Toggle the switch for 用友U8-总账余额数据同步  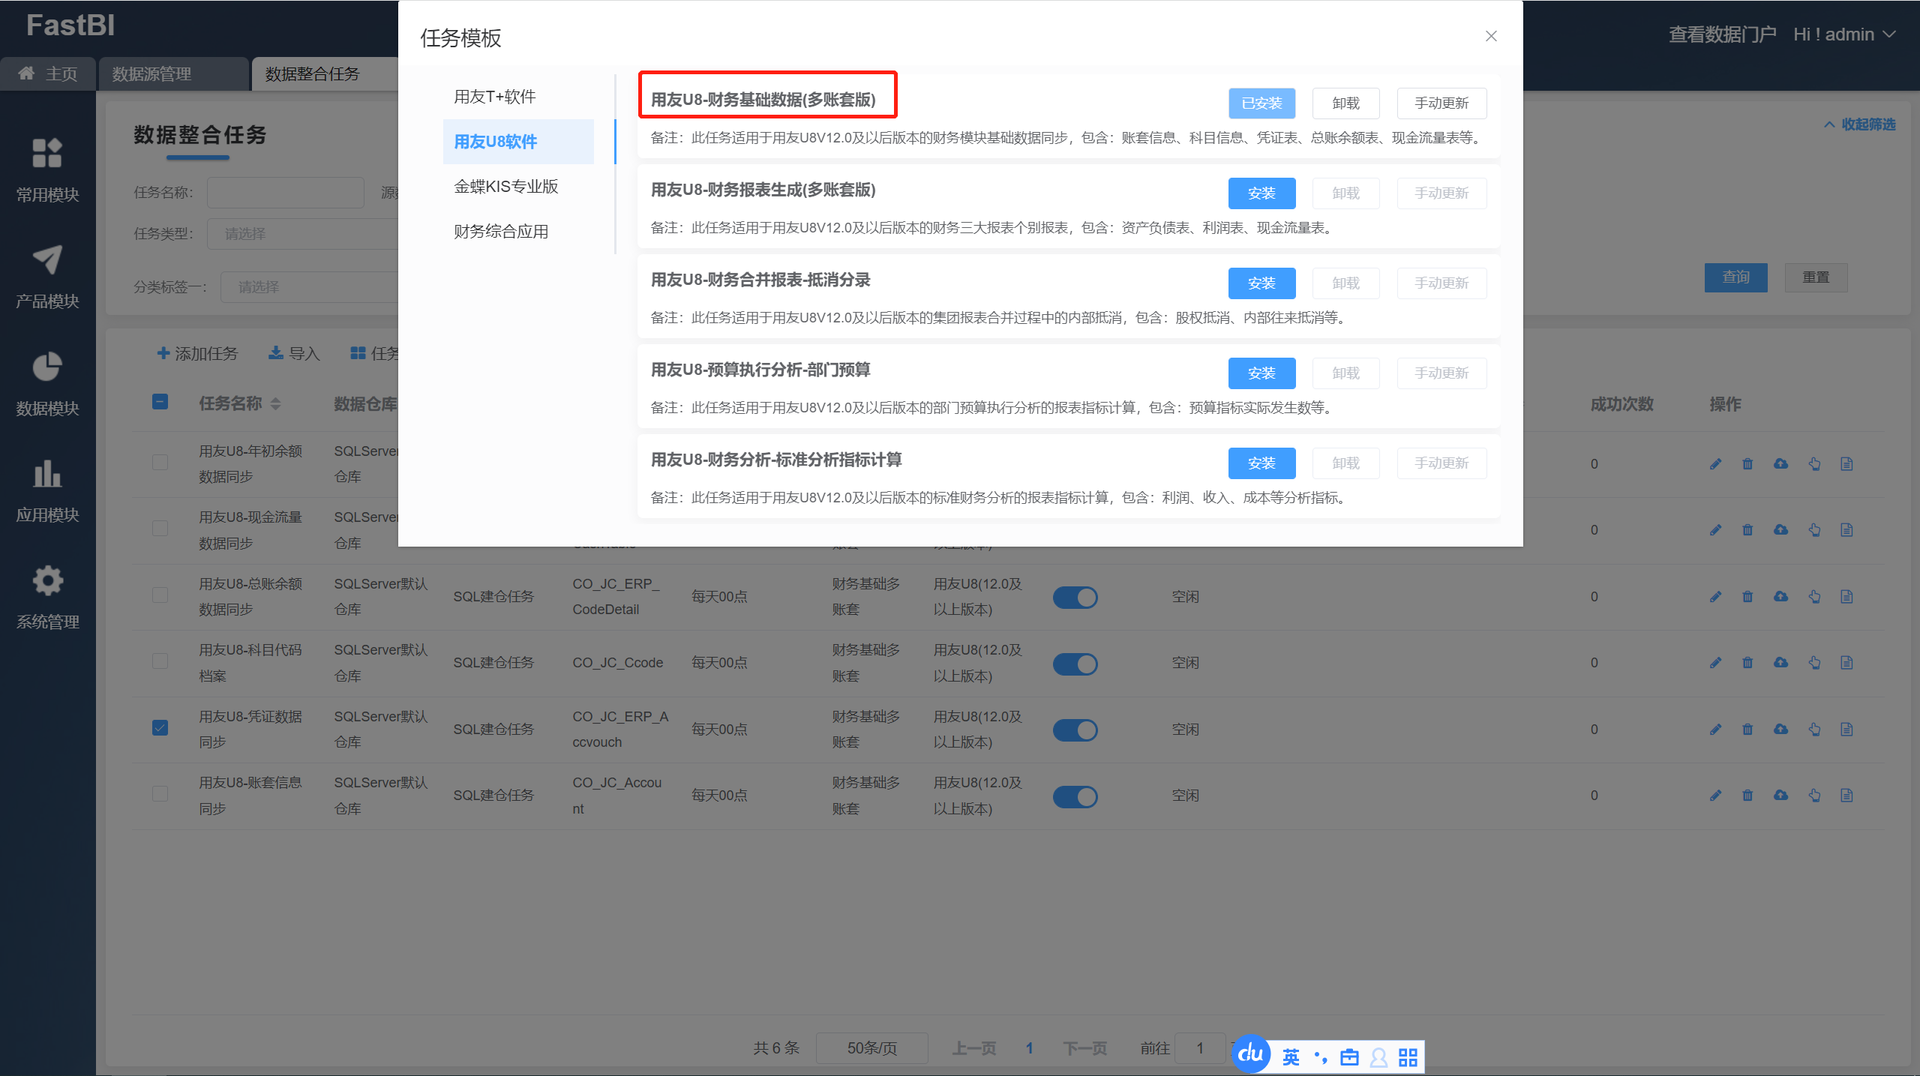(x=1075, y=598)
